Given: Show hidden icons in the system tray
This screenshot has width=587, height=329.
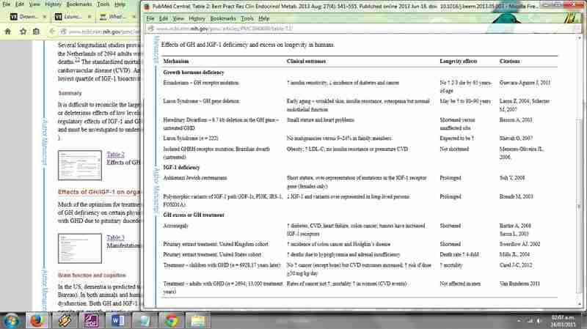Looking at the screenshot, I should [x=519, y=321].
